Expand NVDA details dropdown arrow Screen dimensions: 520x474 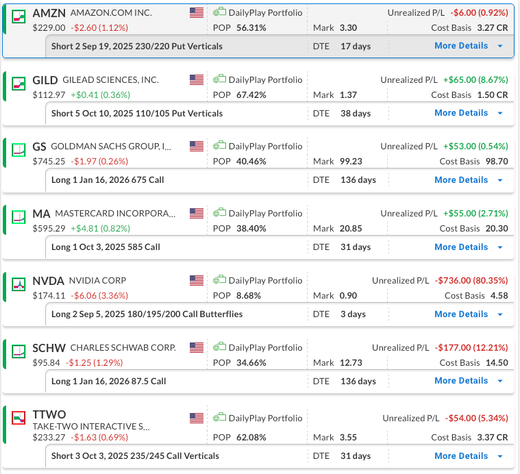click(x=500, y=314)
